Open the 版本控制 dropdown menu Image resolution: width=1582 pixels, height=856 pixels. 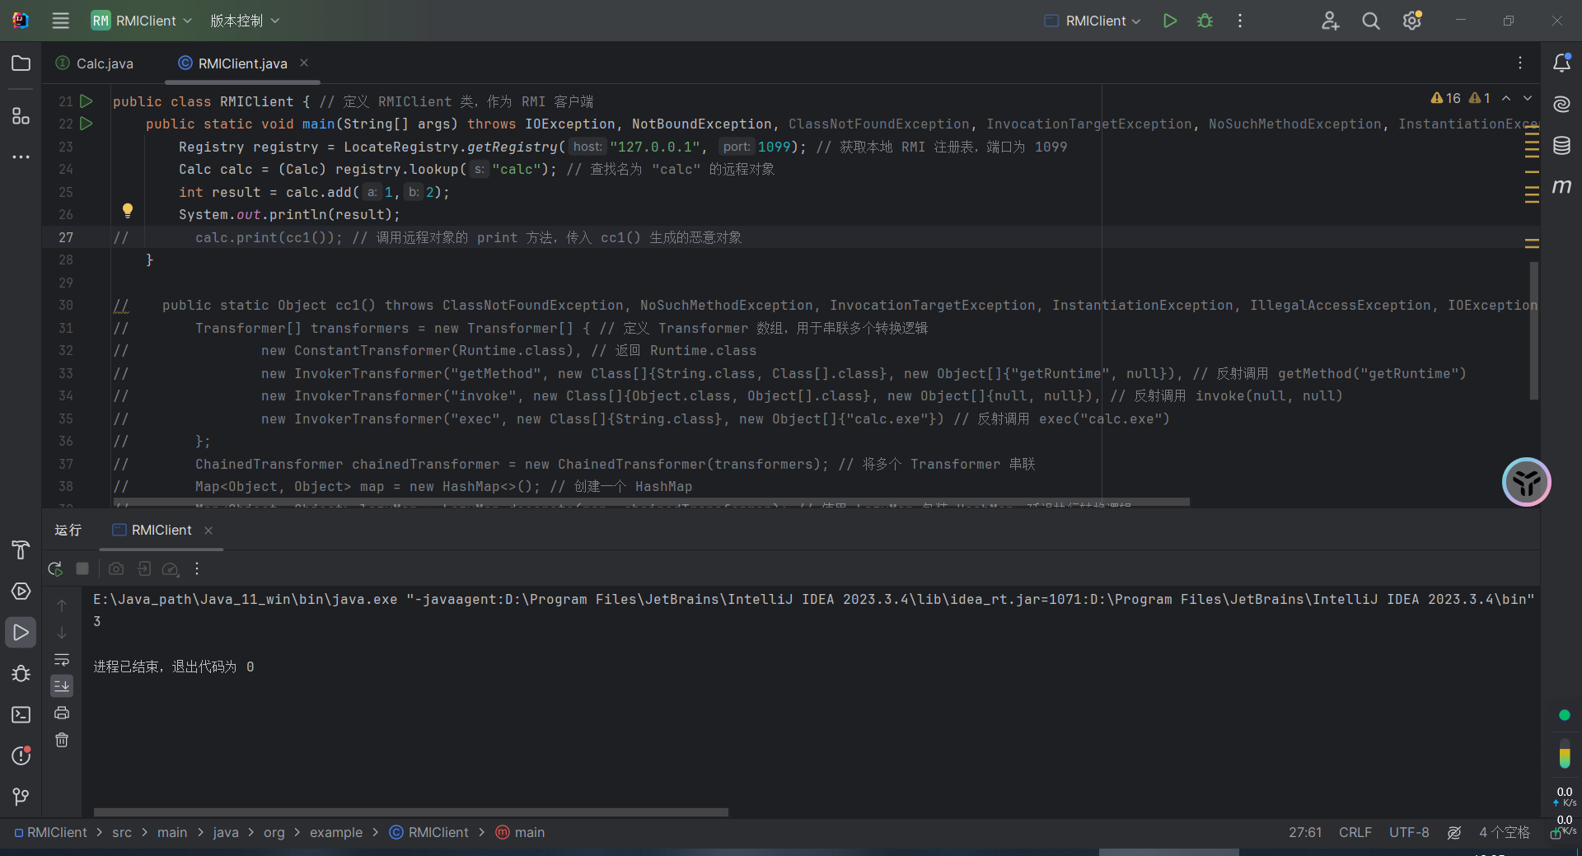[245, 21]
